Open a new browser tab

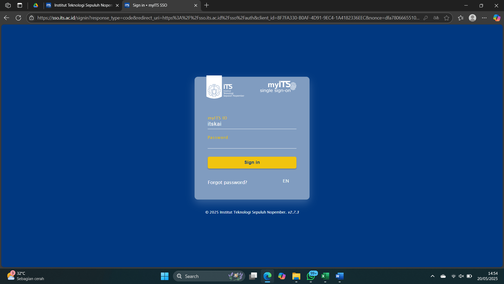pos(207,5)
